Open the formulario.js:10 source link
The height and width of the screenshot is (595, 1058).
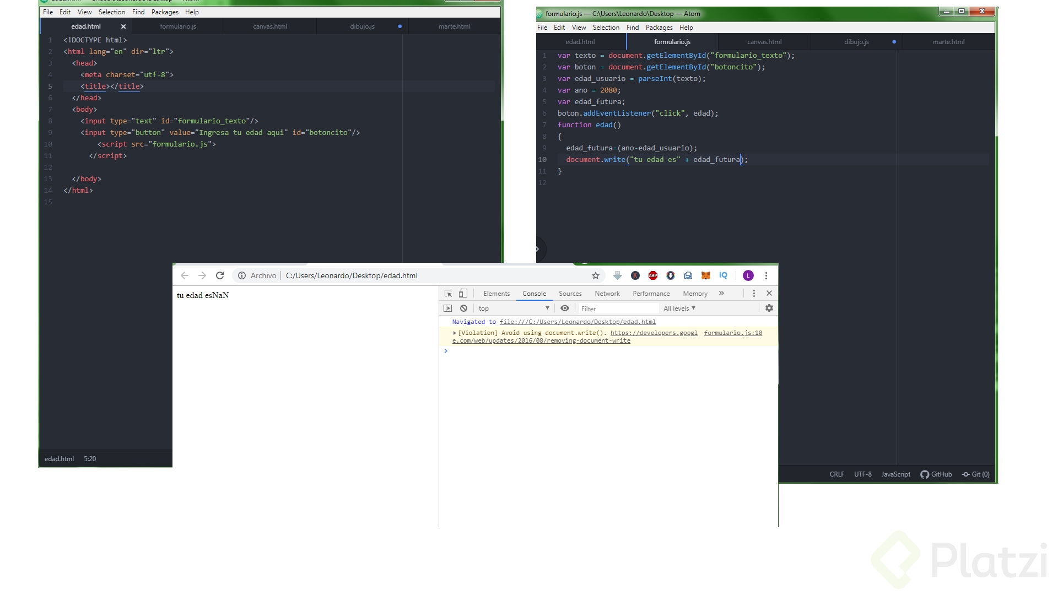click(733, 333)
